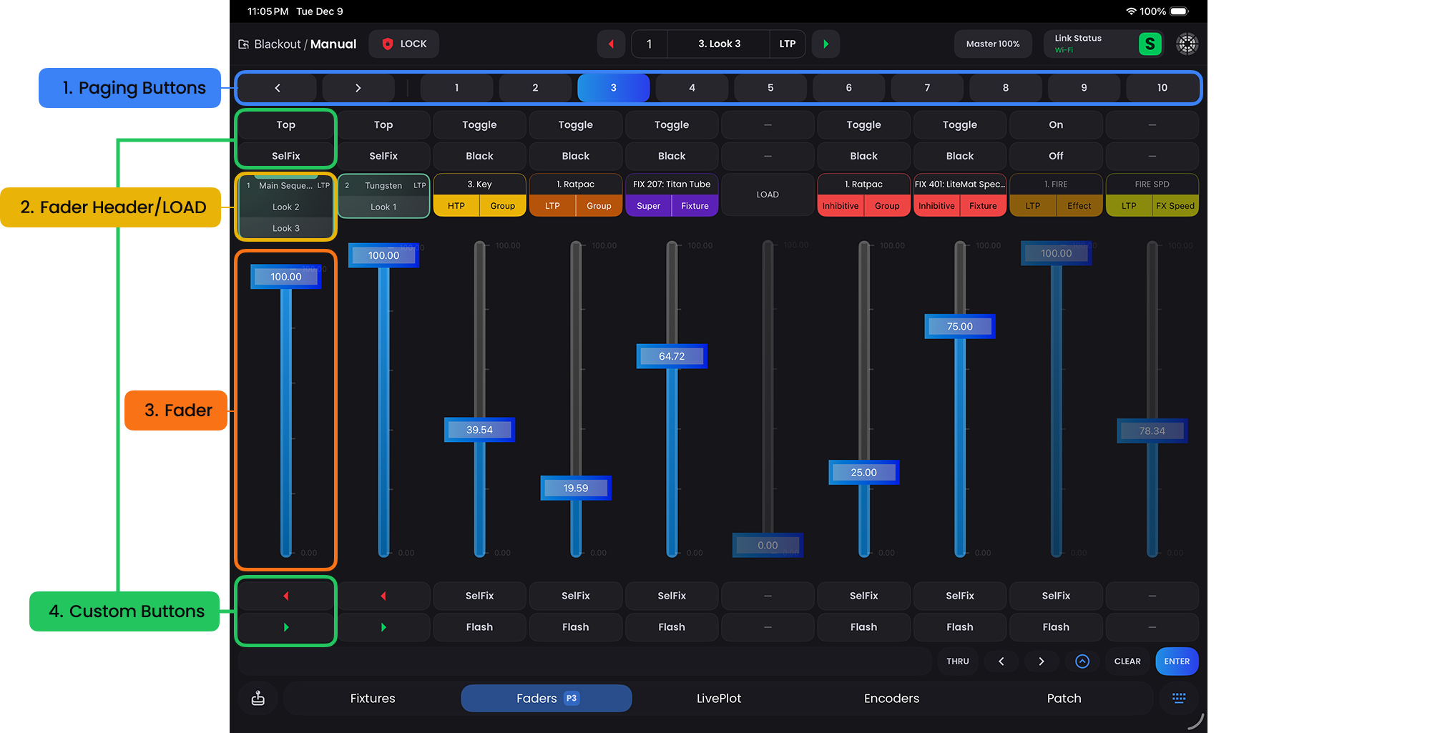1455x733 pixels.
Task: Click the empty LOAD fader header
Action: pos(768,195)
